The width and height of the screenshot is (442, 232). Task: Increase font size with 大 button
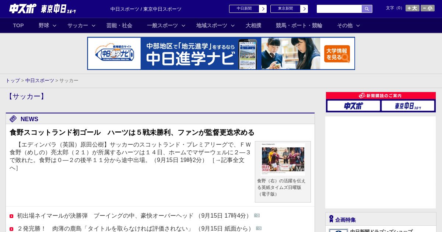tap(413, 8)
